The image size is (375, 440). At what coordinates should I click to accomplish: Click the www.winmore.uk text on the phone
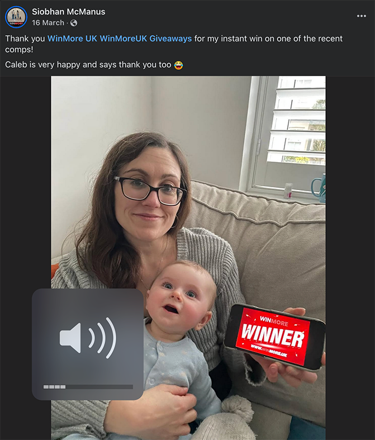pos(269,352)
